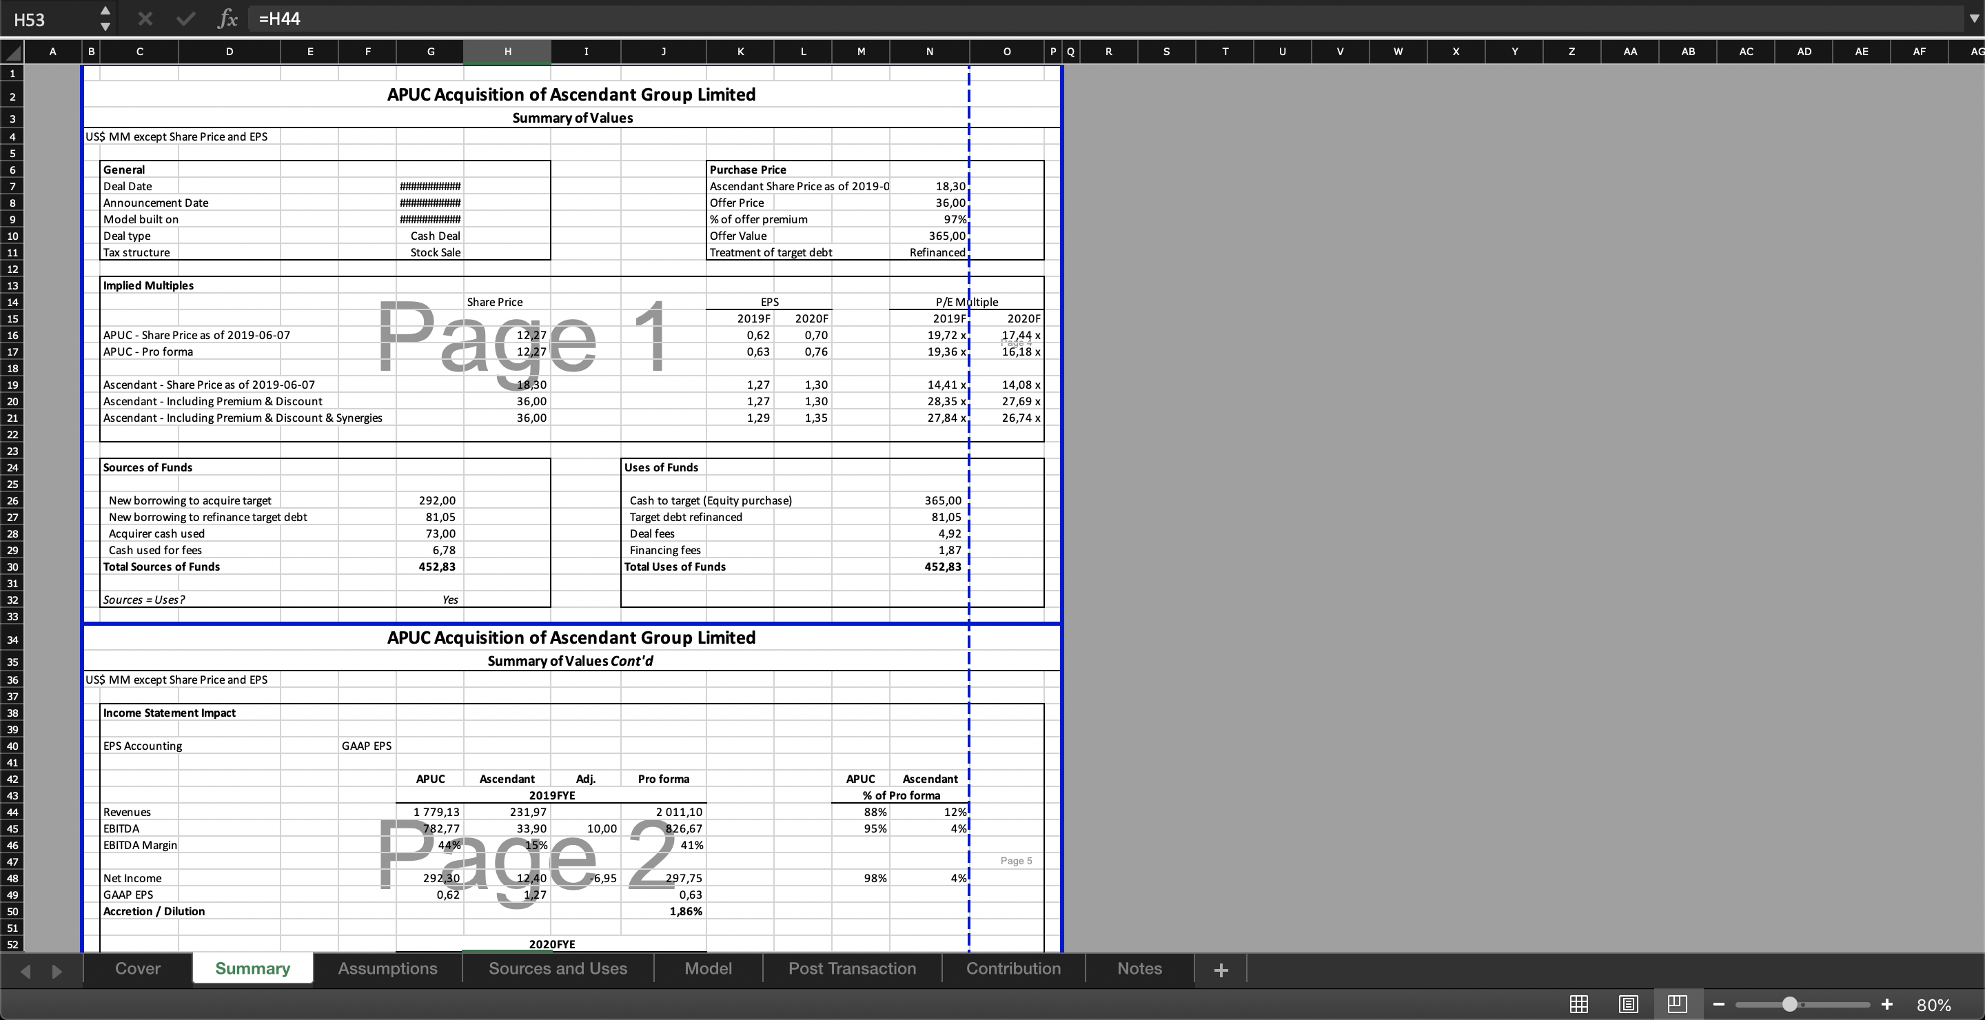The image size is (1985, 1020).
Task: Click the Offer Price value 36,00
Action: coord(929,203)
